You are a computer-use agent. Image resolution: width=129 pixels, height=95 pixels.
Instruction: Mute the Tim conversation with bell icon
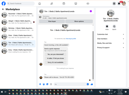coord(107,26)
